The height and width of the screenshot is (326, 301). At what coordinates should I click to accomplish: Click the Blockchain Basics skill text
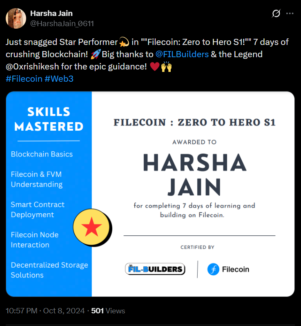42,154
